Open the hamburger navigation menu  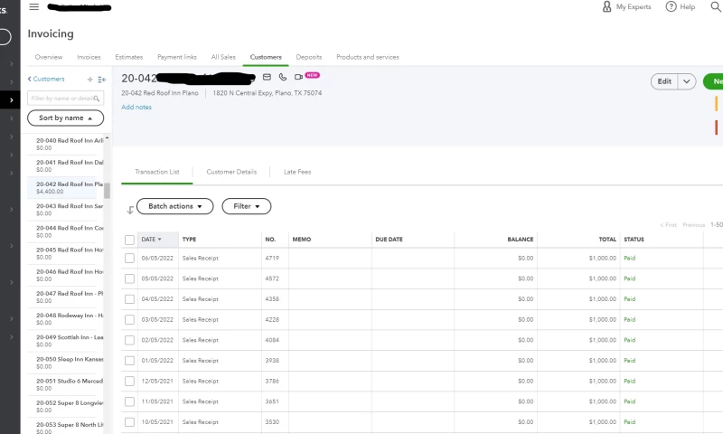point(33,7)
